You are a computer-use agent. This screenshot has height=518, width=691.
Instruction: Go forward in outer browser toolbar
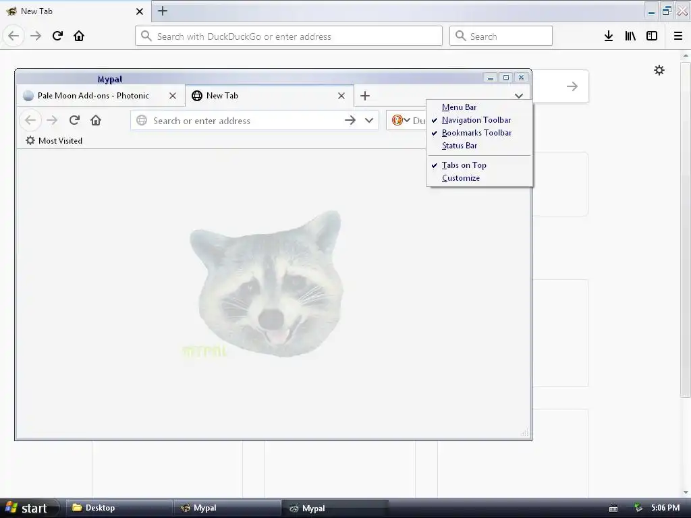click(x=36, y=36)
